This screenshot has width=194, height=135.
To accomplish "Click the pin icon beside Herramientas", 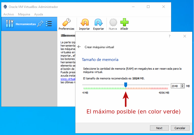I will (40, 24).
